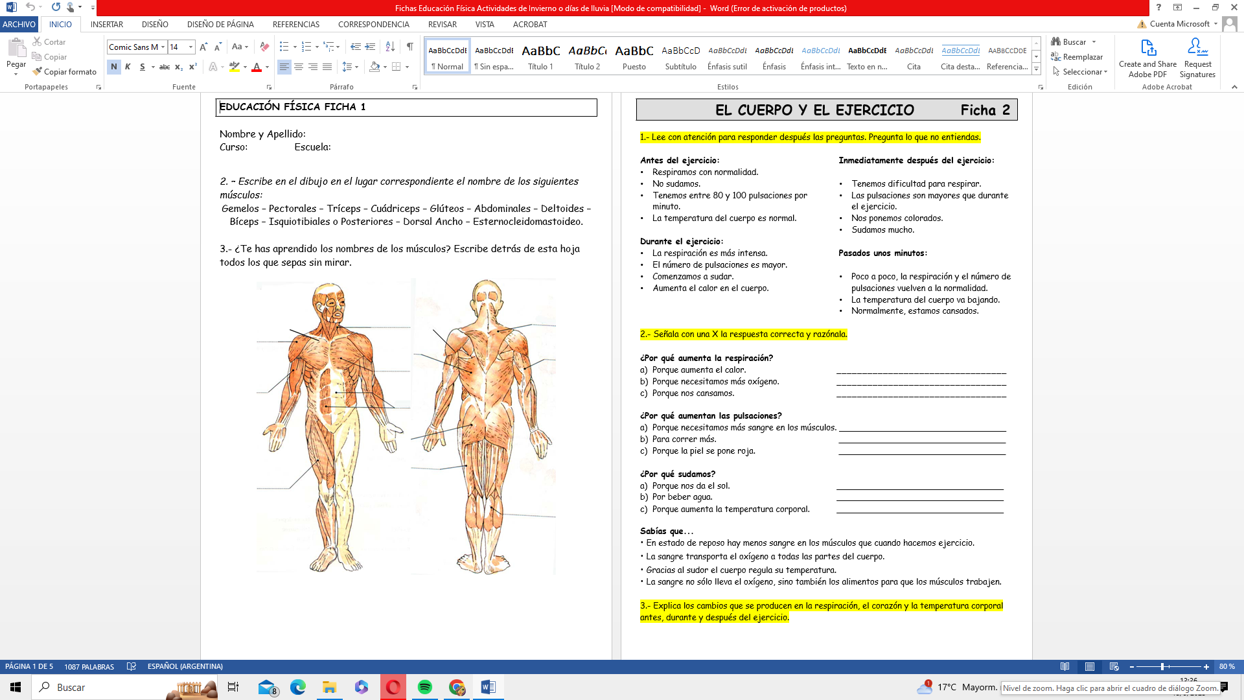Apply red font color button

[257, 67]
